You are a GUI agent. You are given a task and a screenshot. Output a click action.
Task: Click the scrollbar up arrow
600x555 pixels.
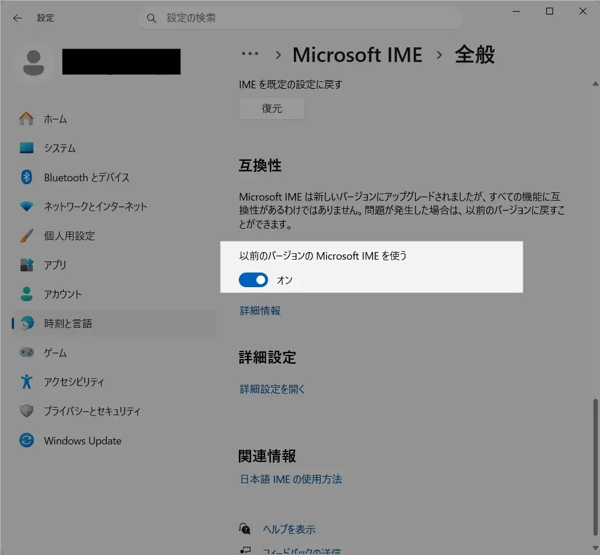coord(595,84)
